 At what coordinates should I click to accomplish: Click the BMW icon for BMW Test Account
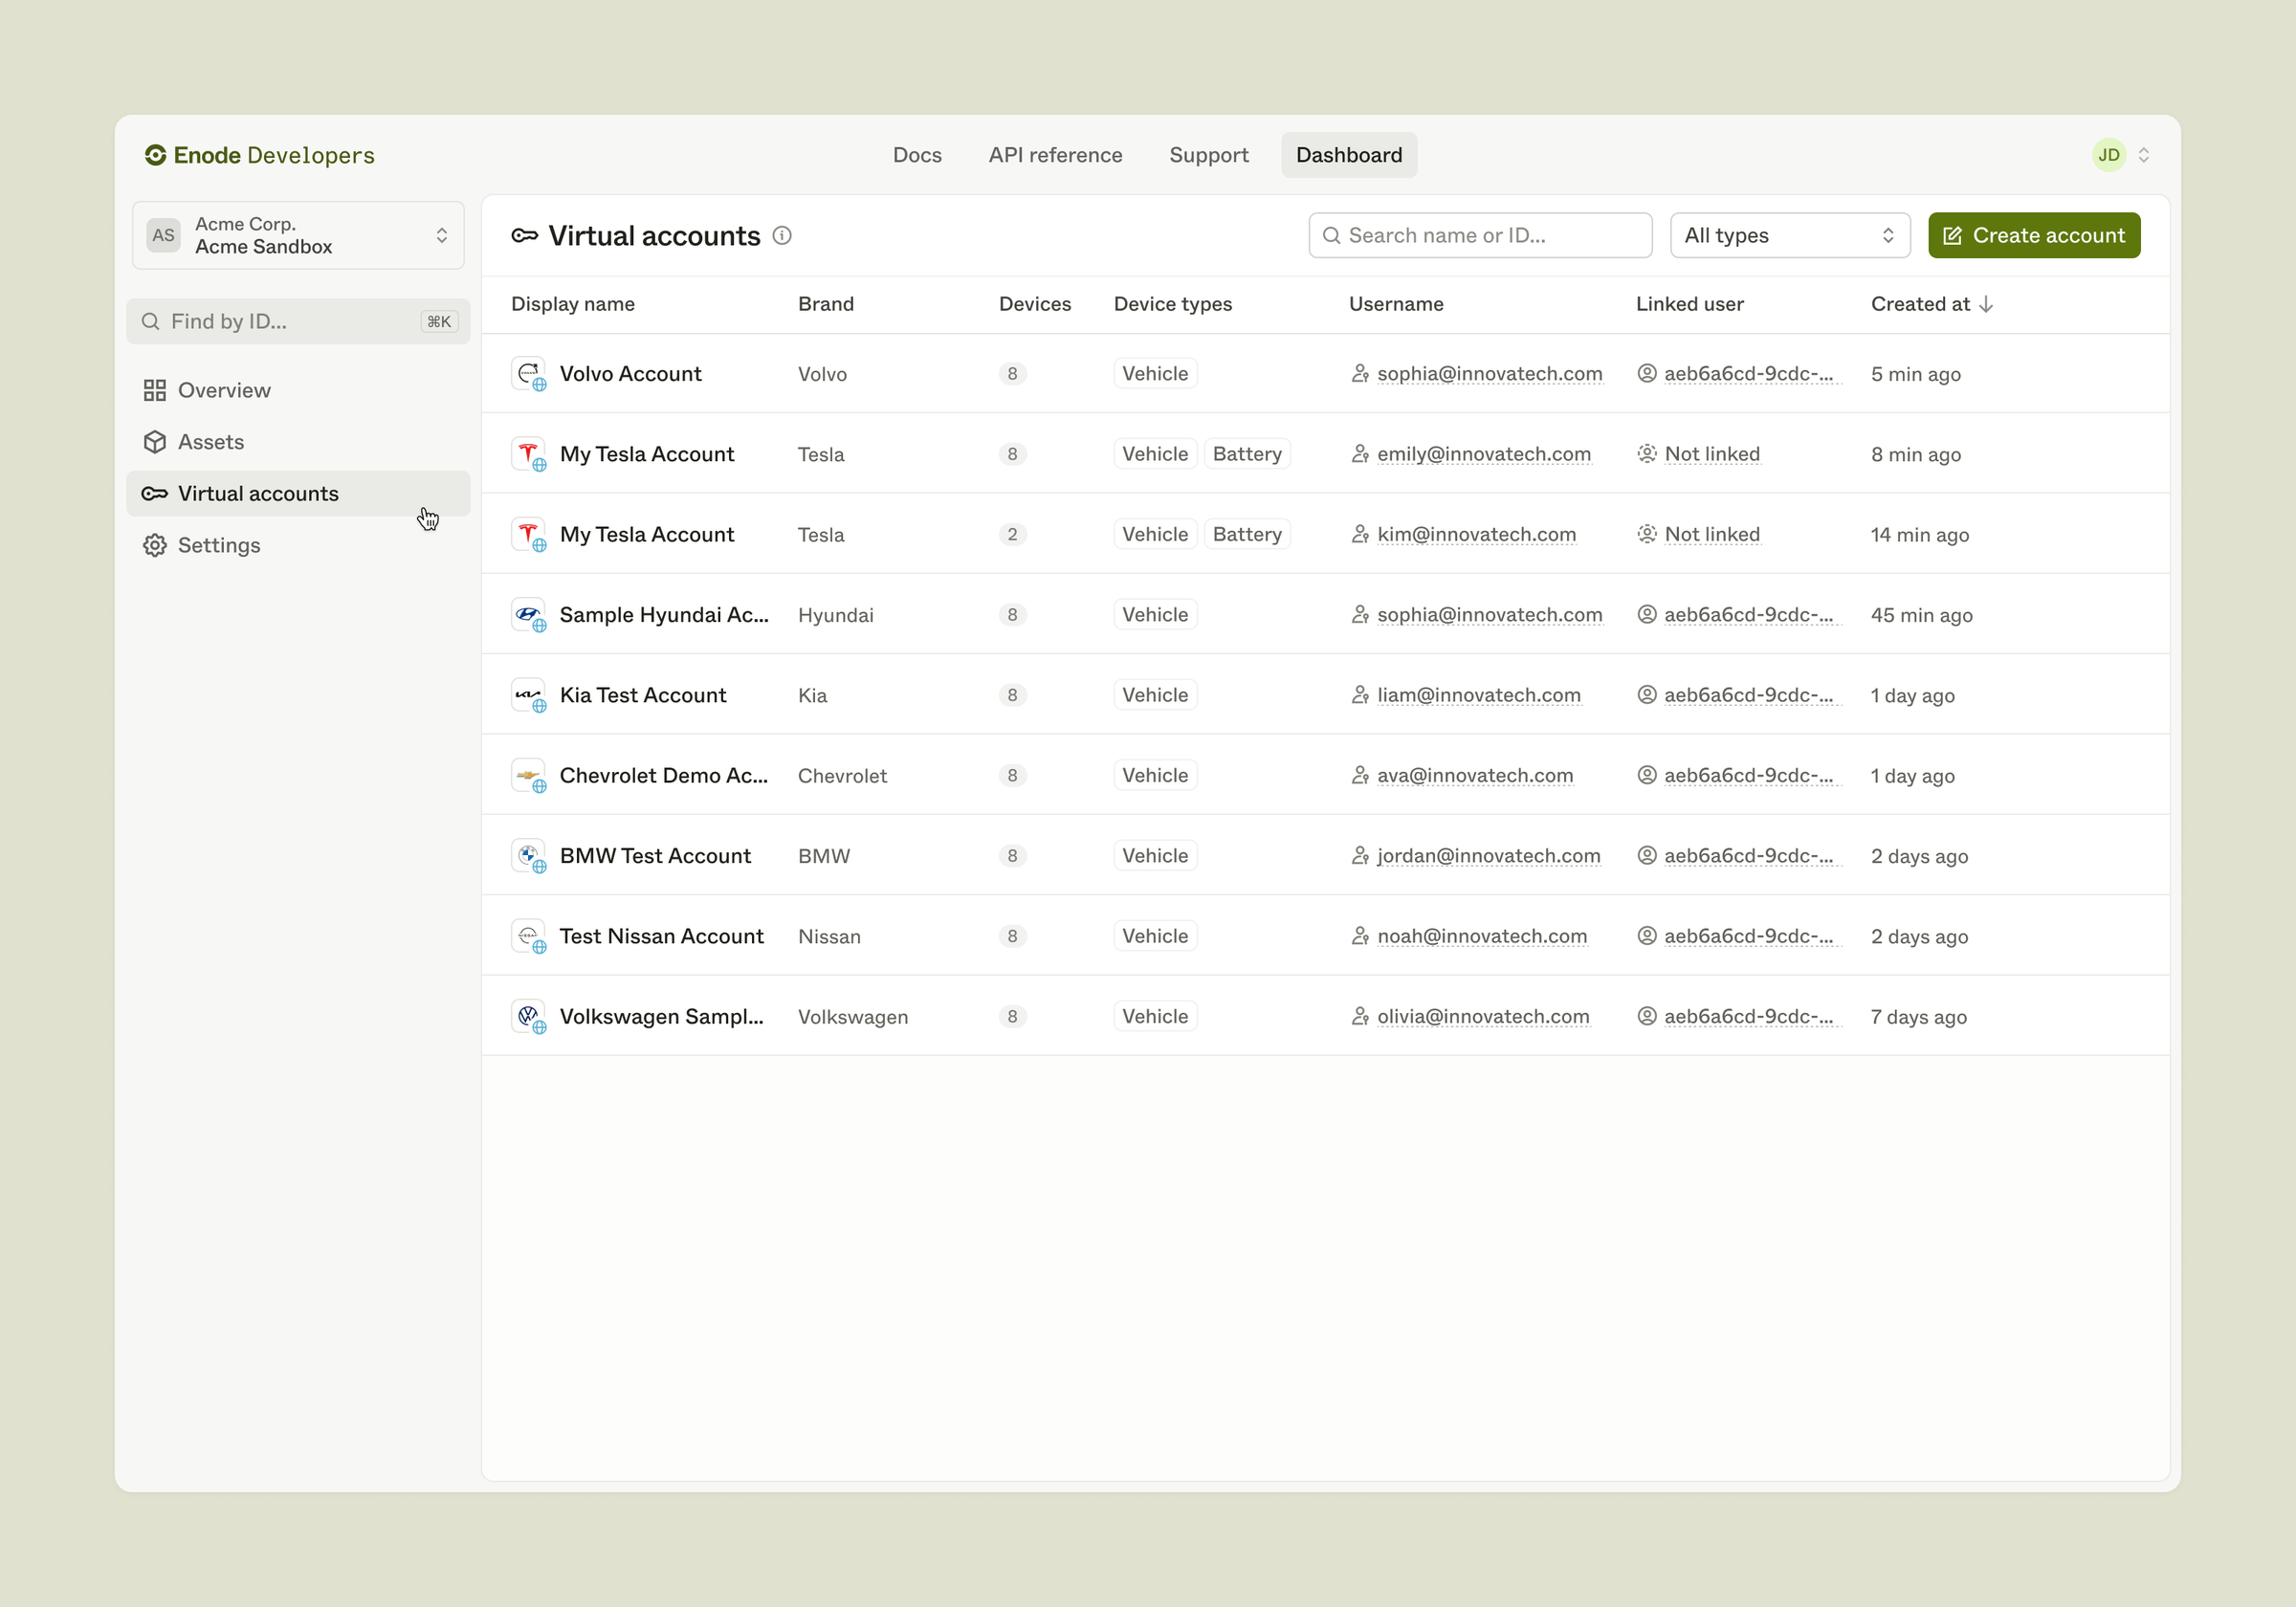[529, 855]
